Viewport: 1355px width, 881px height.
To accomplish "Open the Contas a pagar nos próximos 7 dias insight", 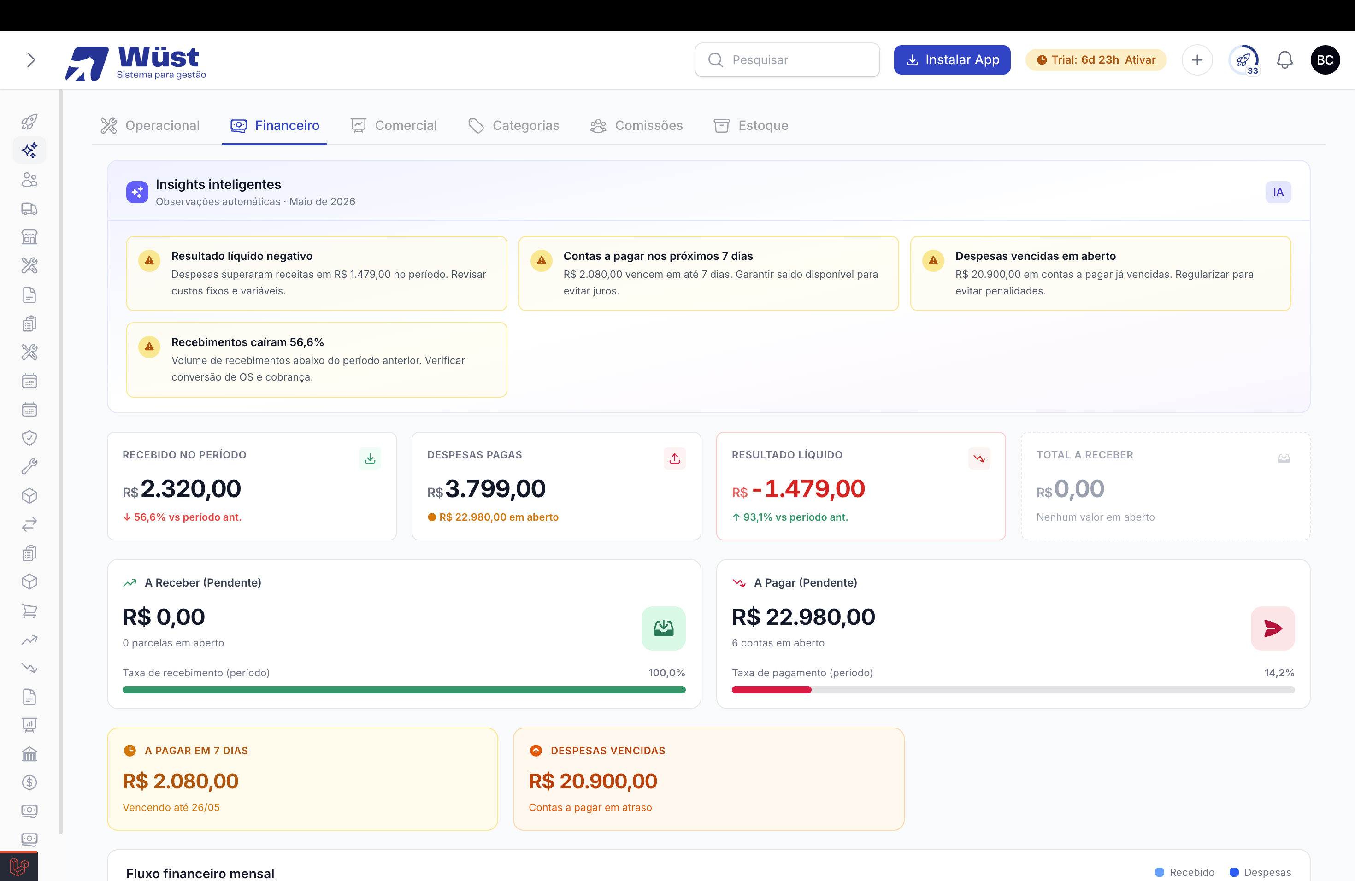I will (708, 273).
